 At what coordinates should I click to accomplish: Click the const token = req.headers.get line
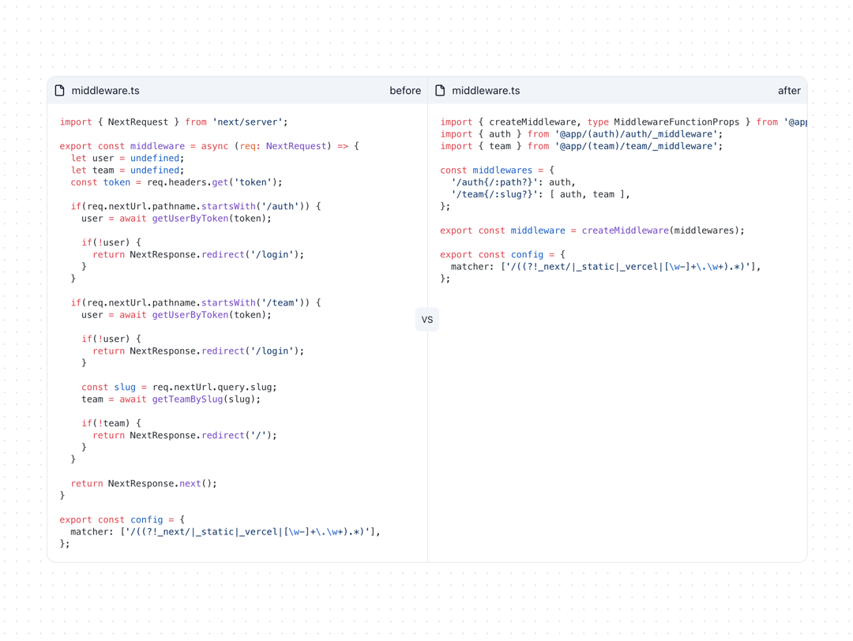point(177,182)
